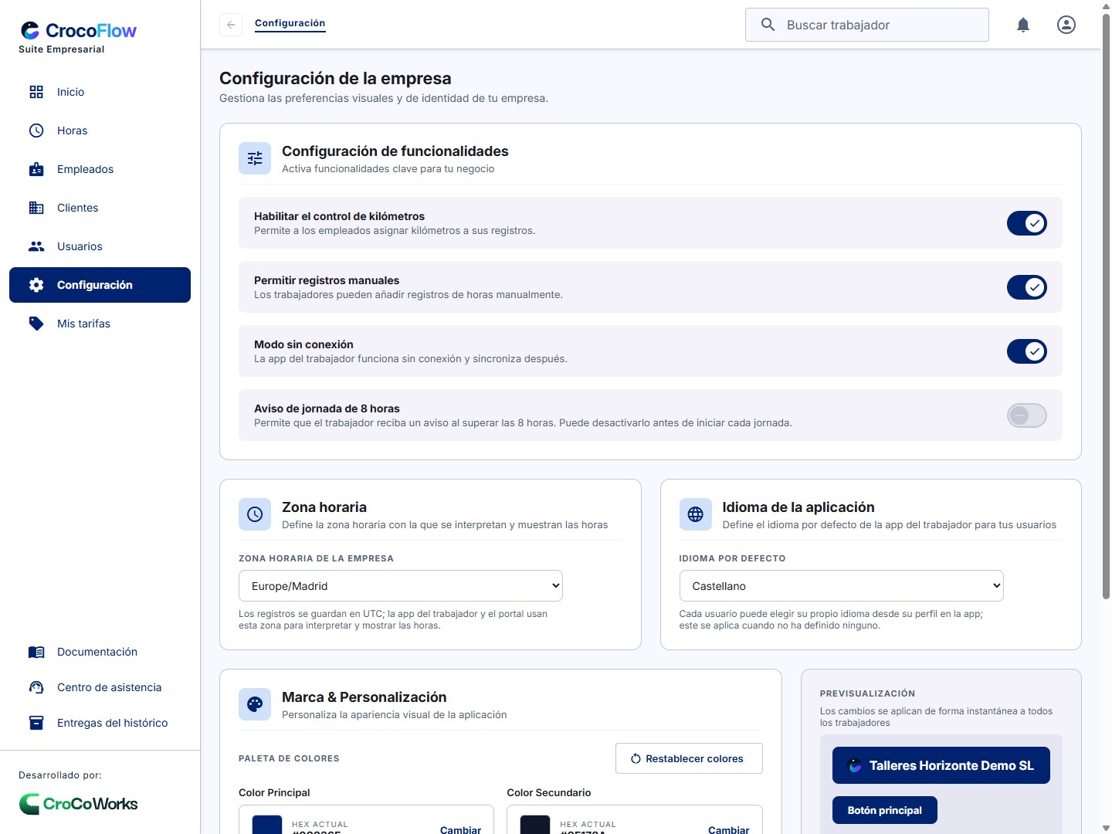This screenshot has width=1112, height=834.
Task: Click the Centro de asistencia headset icon
Action: tap(36, 687)
